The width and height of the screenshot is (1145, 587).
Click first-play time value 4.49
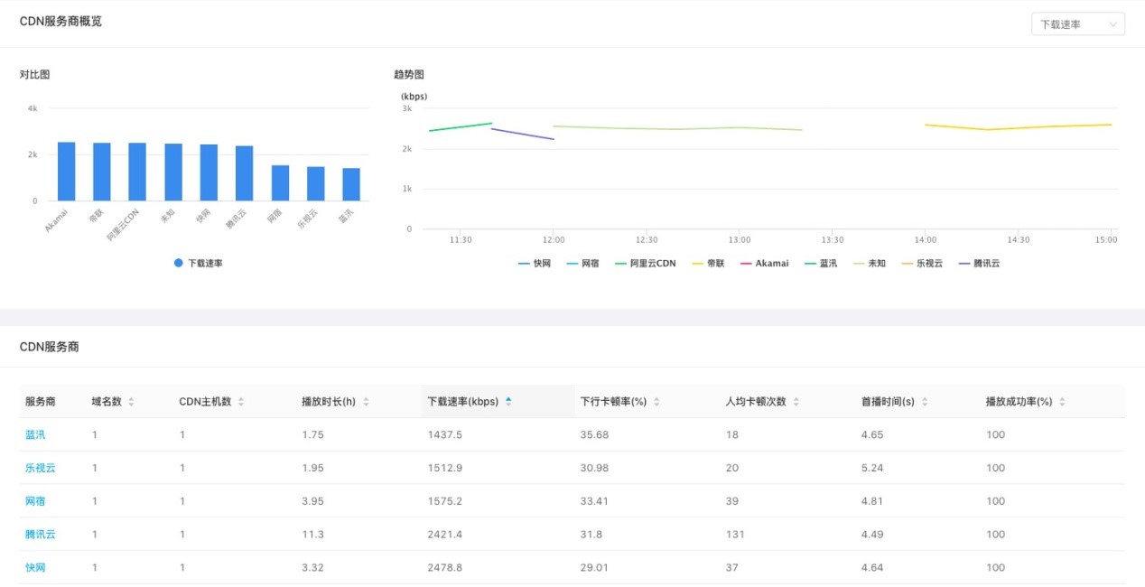(x=872, y=535)
